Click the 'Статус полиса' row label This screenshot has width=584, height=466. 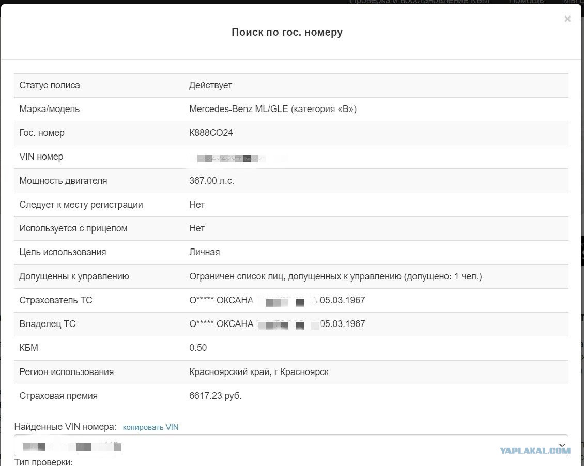(x=50, y=85)
